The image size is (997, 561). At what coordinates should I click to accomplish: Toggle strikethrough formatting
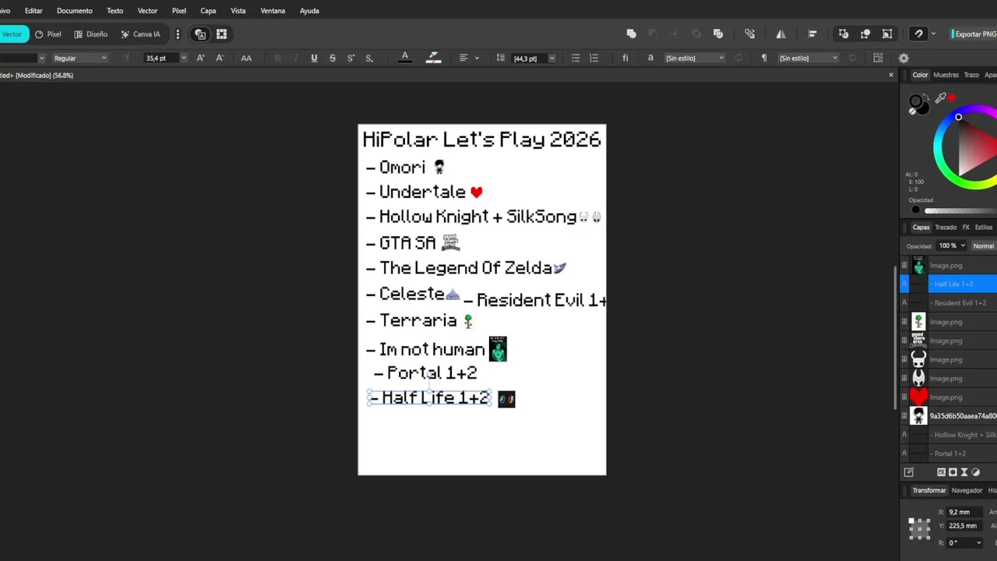click(x=333, y=58)
